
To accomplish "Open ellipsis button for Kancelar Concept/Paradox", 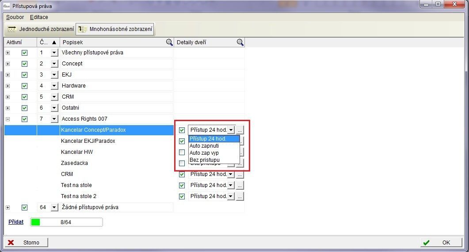I will [240, 130].
